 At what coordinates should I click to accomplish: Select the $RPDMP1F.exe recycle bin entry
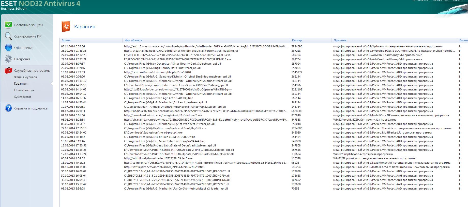tap(264, 60)
